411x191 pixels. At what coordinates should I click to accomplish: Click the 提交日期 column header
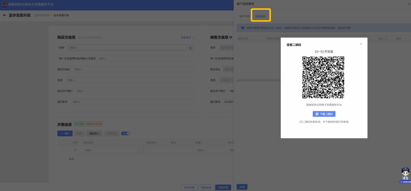tap(243, 39)
